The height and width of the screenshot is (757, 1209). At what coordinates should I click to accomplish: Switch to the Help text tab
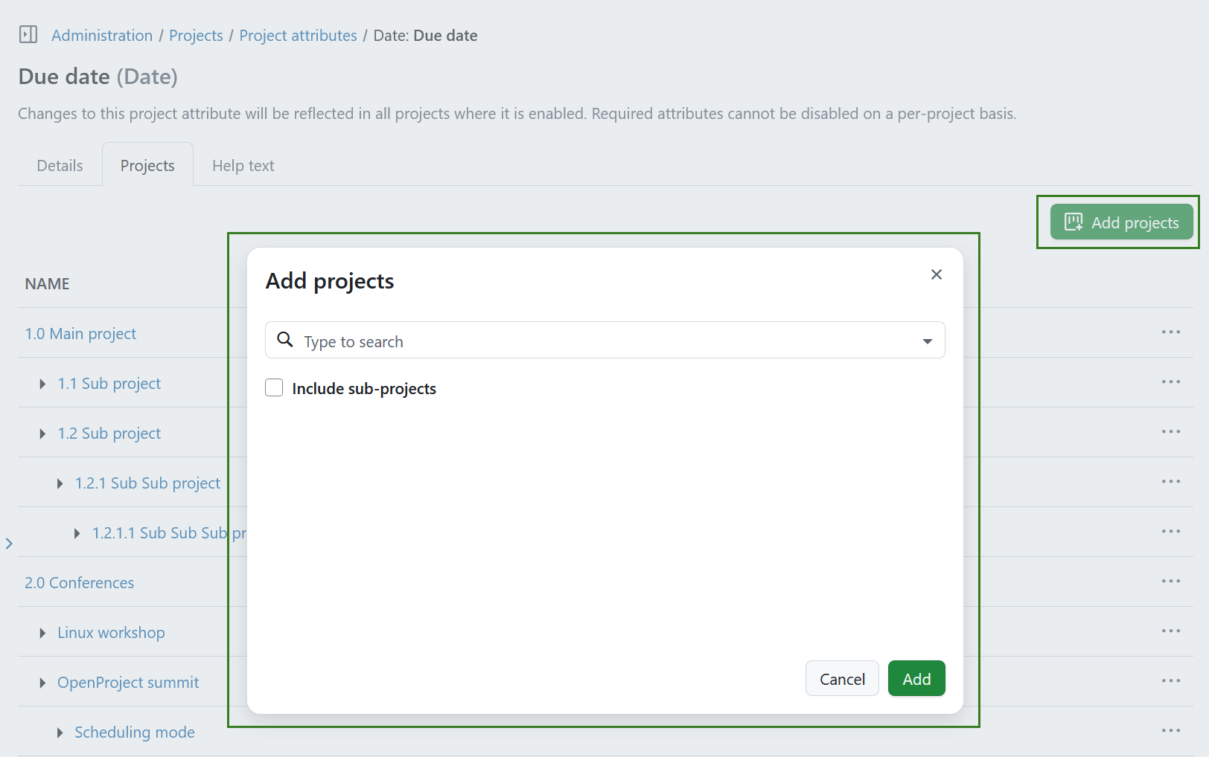(243, 165)
